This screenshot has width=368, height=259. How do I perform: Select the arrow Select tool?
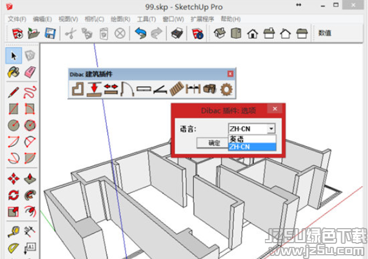13,56
